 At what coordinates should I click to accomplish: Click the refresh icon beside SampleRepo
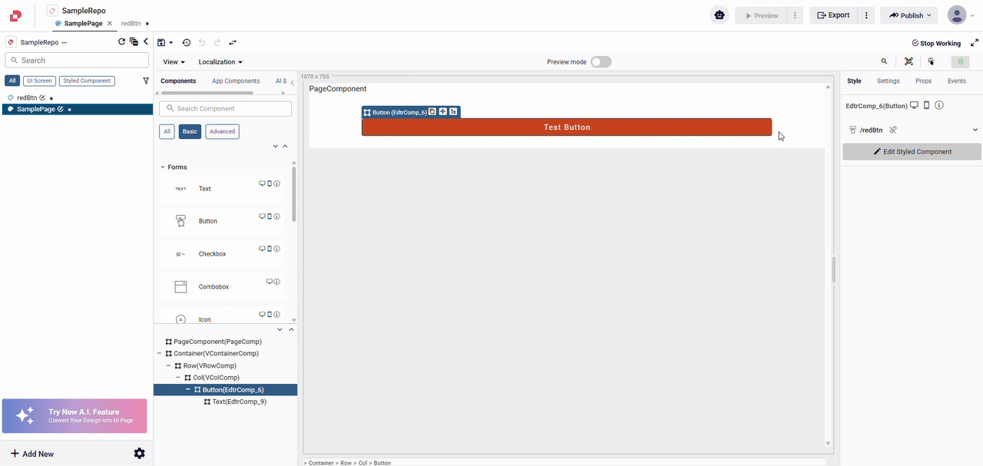tap(121, 42)
